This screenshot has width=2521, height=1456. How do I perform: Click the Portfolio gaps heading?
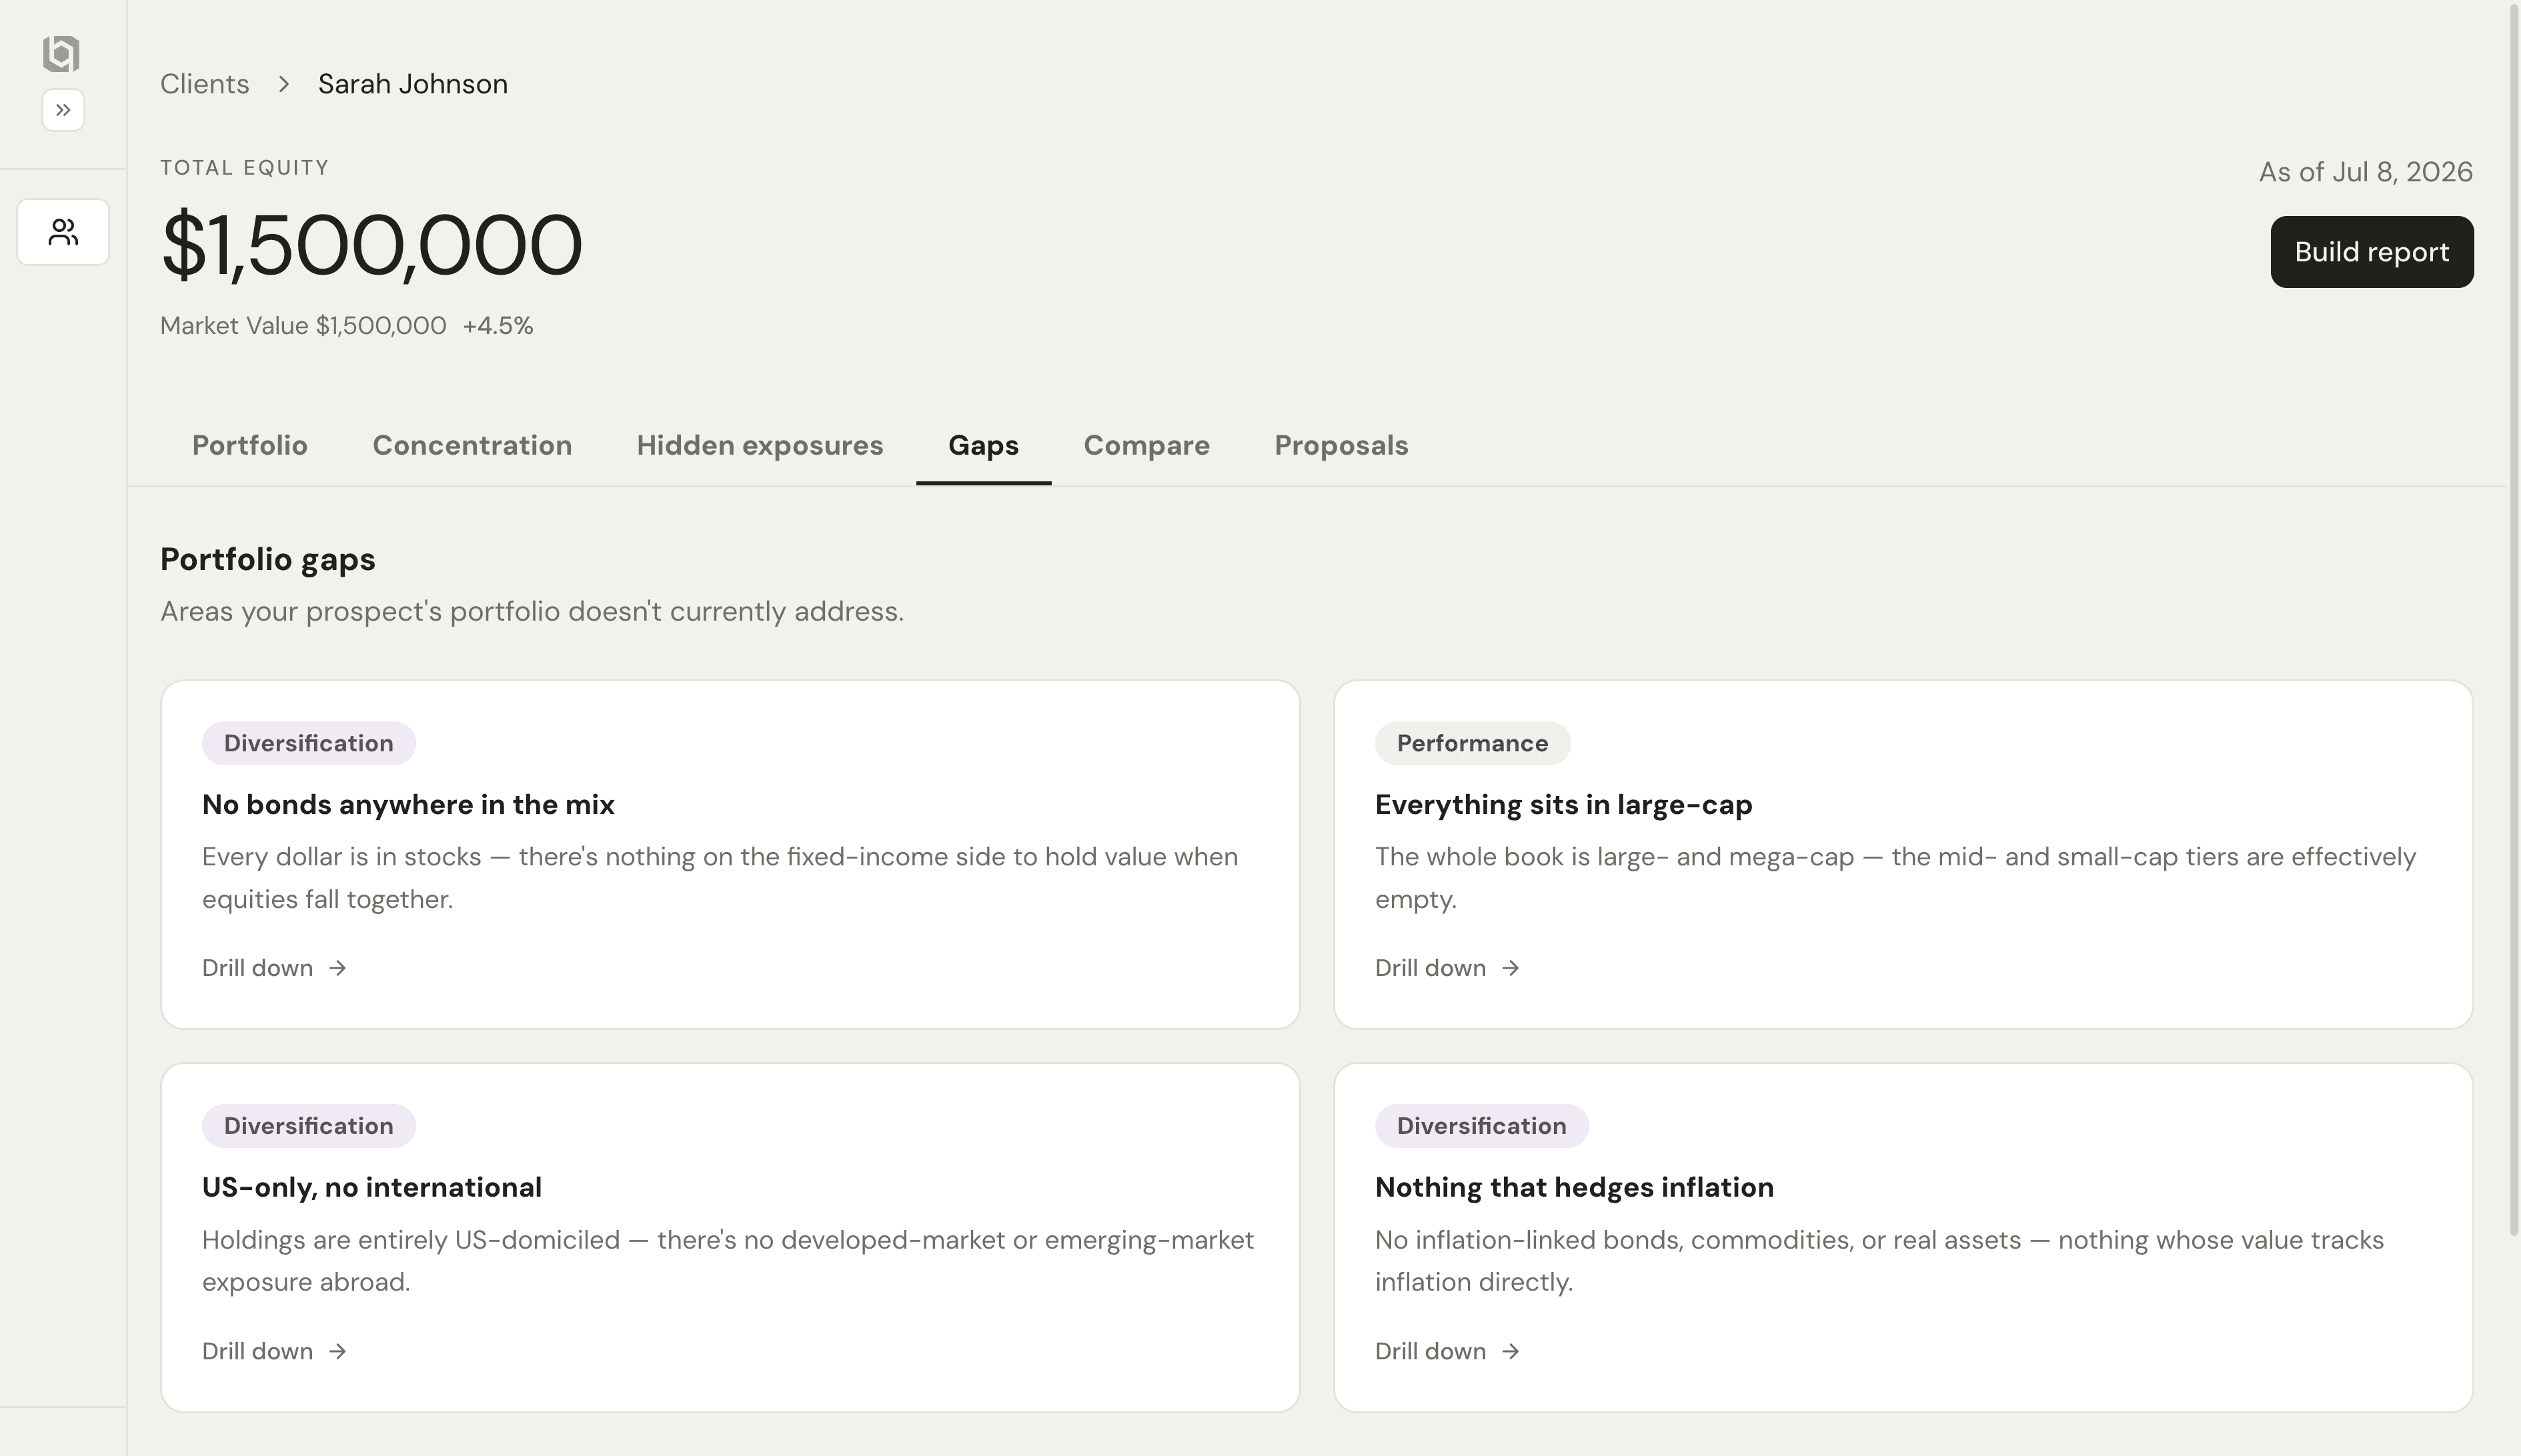(x=268, y=559)
